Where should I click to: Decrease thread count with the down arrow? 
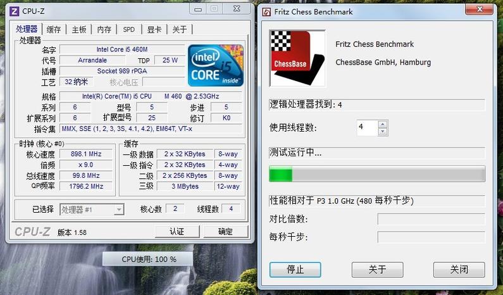(x=382, y=132)
